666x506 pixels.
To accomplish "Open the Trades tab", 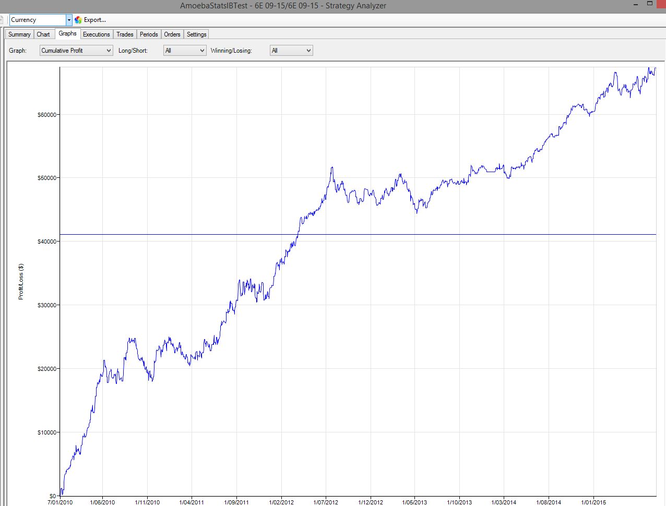I will click(x=125, y=34).
